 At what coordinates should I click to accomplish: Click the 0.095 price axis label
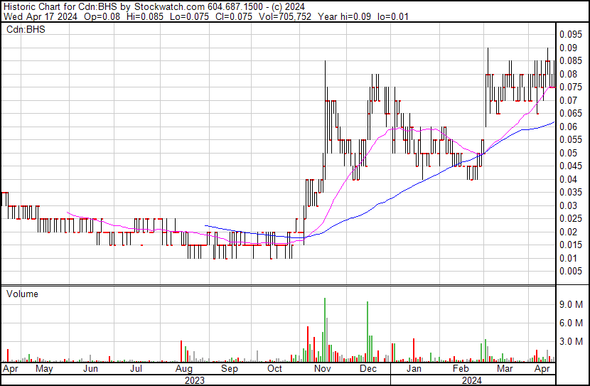(571, 35)
